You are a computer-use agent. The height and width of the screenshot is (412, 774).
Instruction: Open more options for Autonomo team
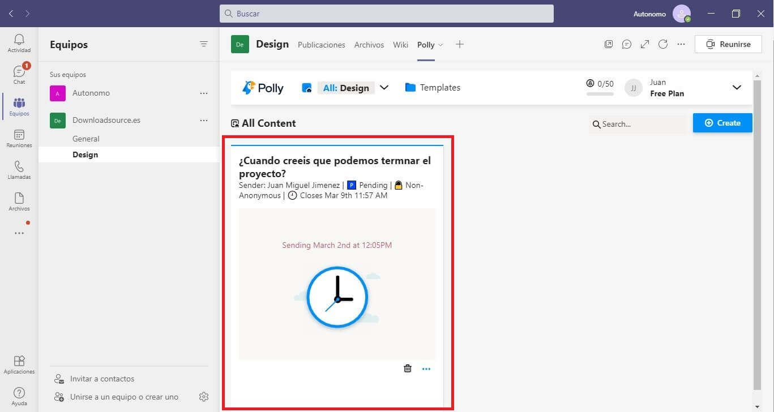click(204, 93)
